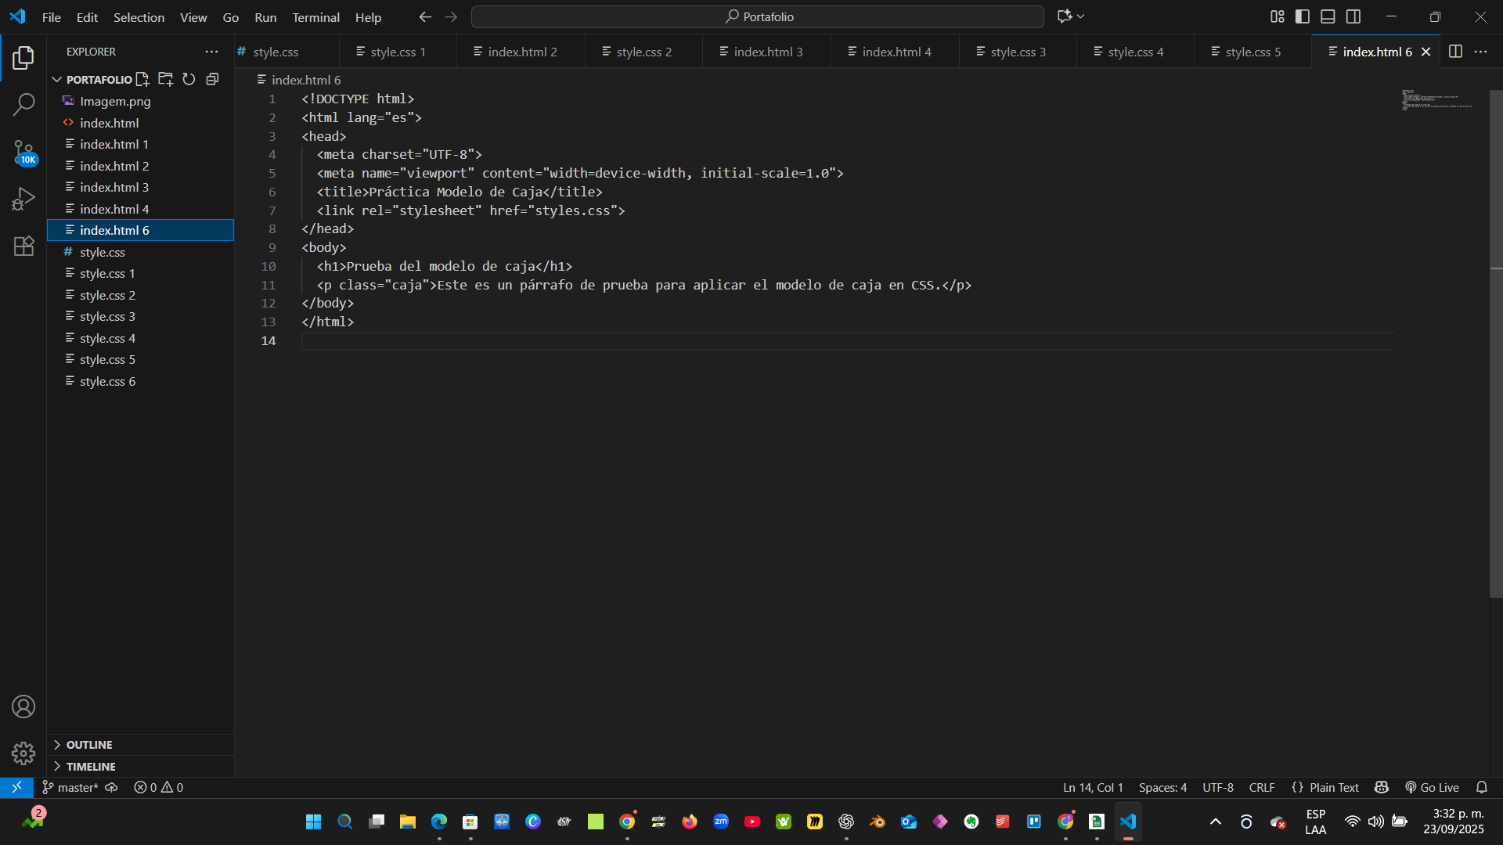The height and width of the screenshot is (845, 1503).
Task: Open the dropdown arrow next to Copilot icon
Action: click(1081, 16)
